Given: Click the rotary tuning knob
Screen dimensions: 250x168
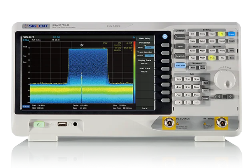Looking at the screenshot, I should (x=225, y=80).
